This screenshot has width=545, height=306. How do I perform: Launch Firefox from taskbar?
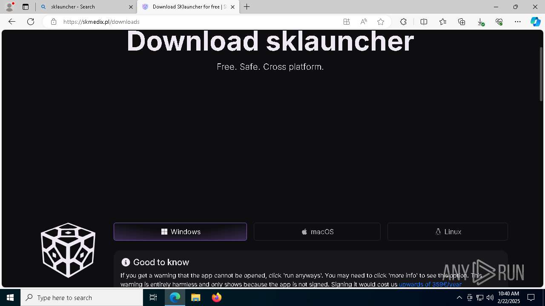[x=217, y=297]
